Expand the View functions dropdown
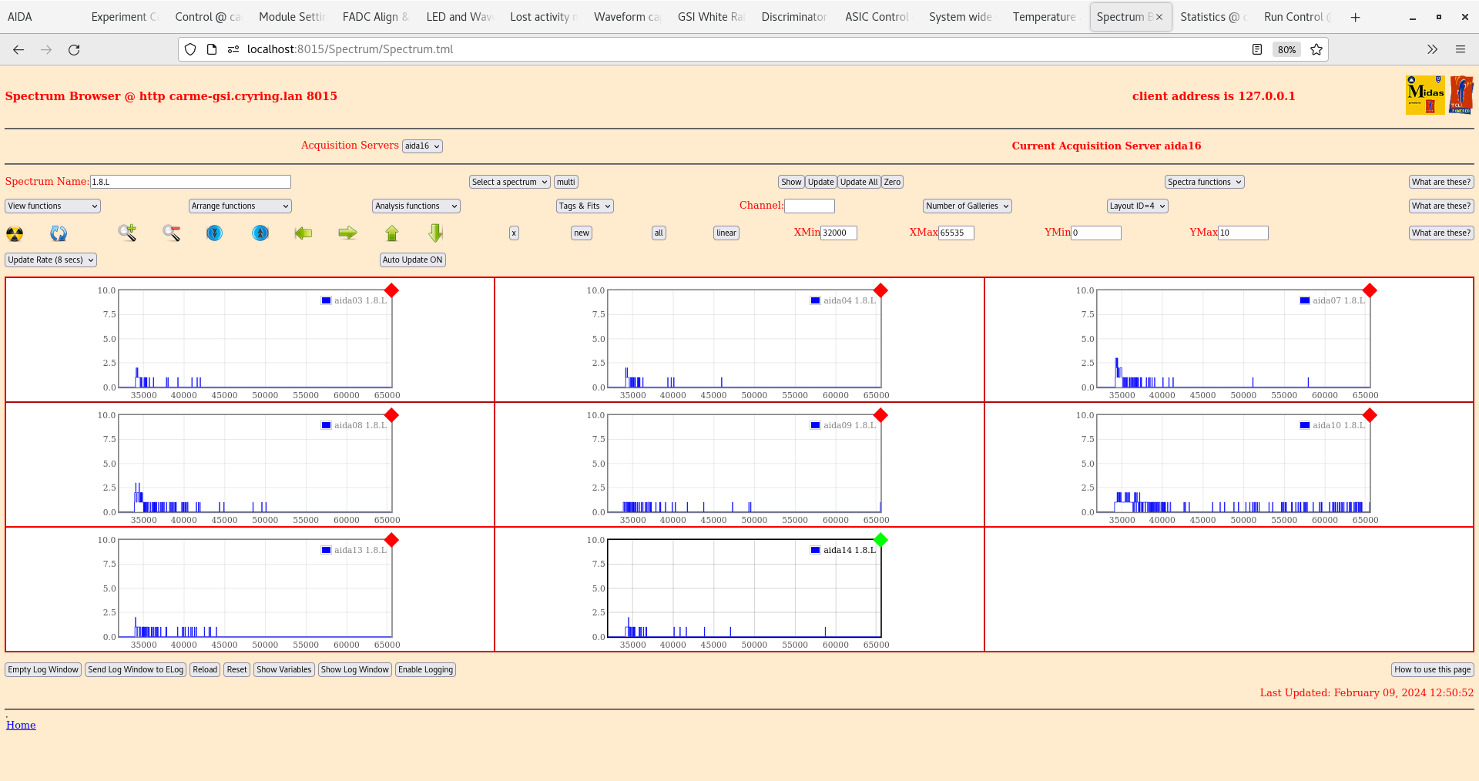This screenshot has width=1479, height=781. click(x=52, y=206)
